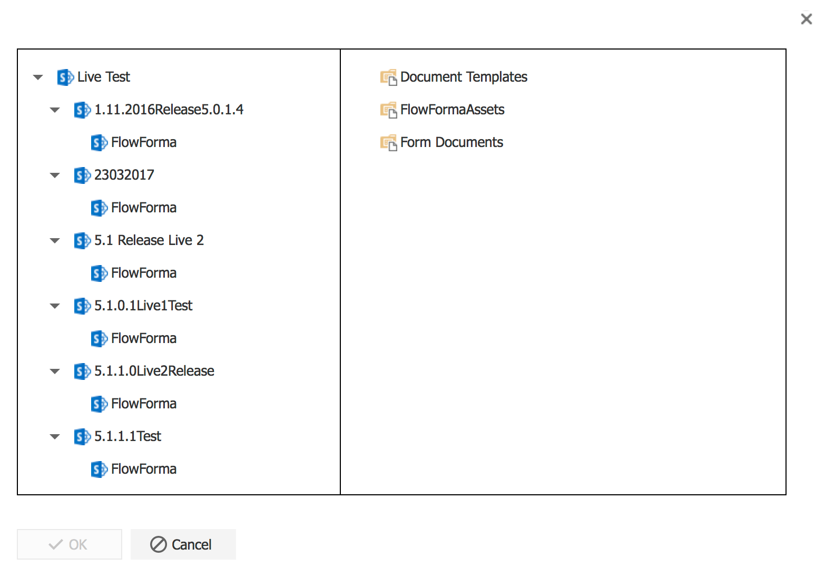Image resolution: width=825 pixels, height=587 pixels.
Task: Select FlowForma label under 5.1.1.1Test
Action: click(144, 469)
